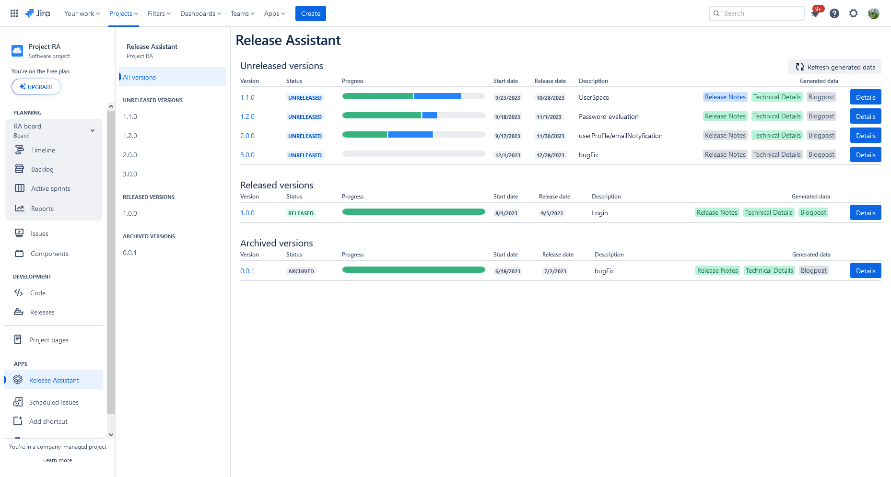
Task: Open Details for archived version 0.0.1
Action: pos(866,271)
